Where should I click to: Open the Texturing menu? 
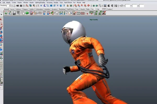point(49,3)
